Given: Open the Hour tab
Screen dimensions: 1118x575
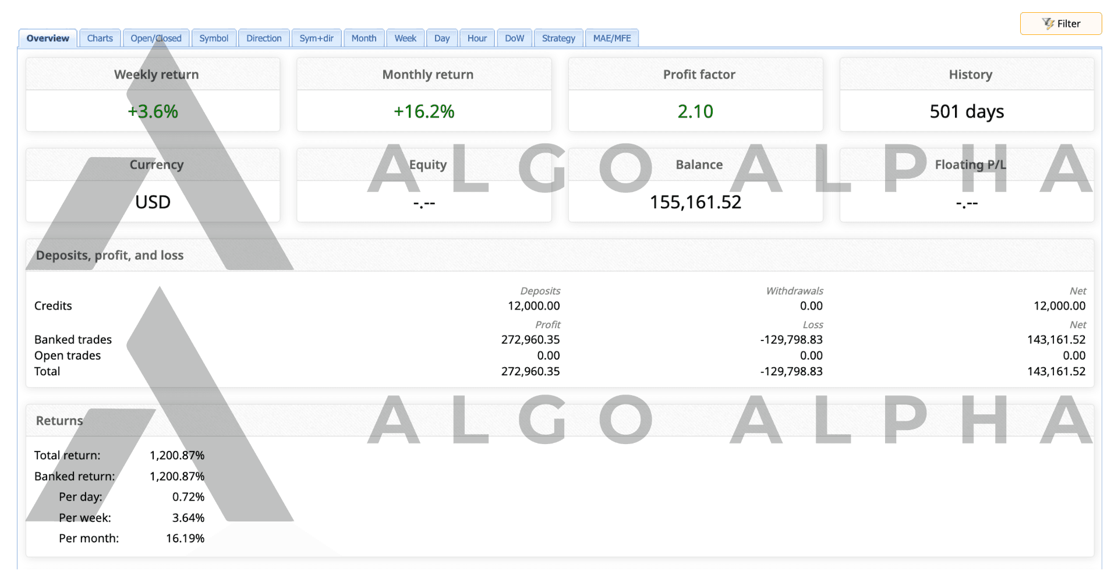Looking at the screenshot, I should [477, 38].
